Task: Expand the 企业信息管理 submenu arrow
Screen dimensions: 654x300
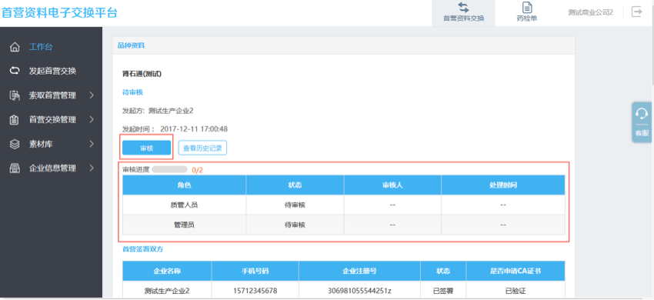Action: coord(92,168)
